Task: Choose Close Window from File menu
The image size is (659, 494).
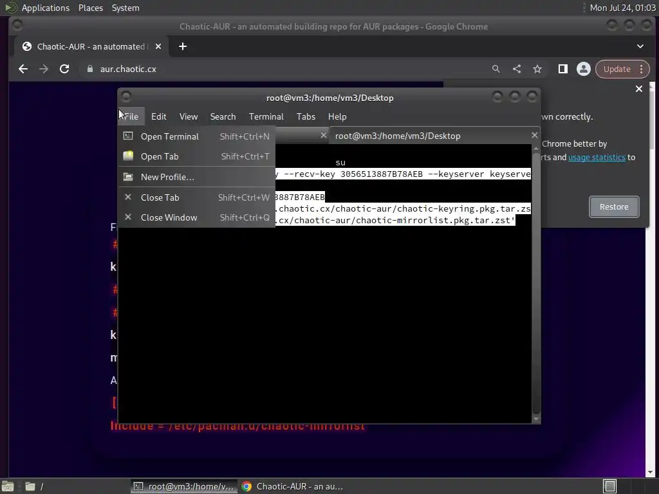Action: (197, 217)
